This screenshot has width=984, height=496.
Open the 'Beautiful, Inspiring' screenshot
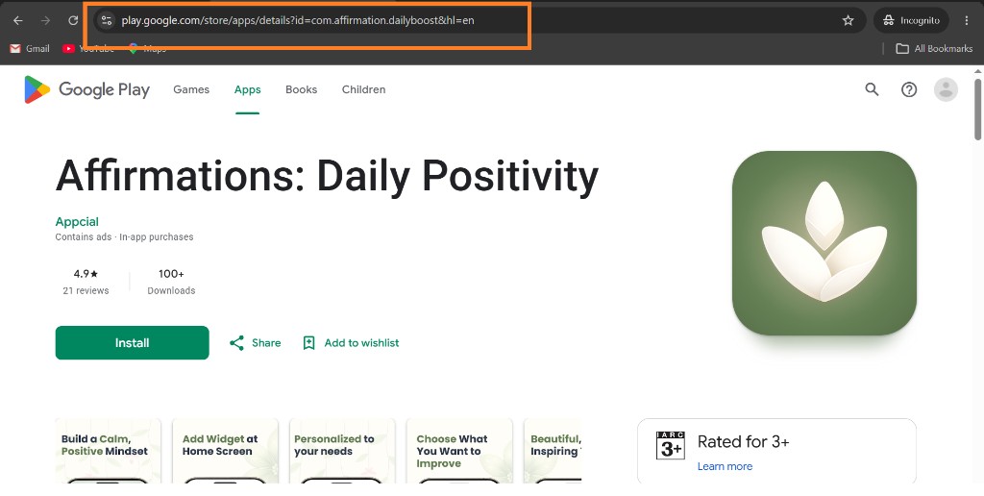point(553,451)
